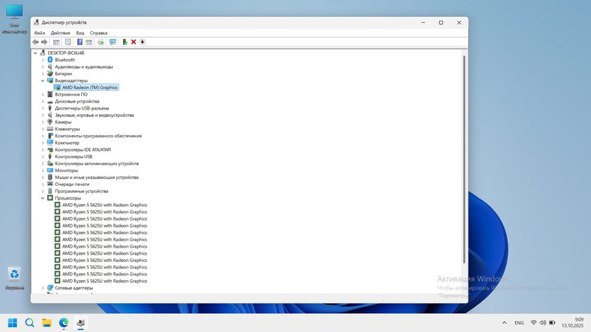Open File Explorer from the taskbar
The height and width of the screenshot is (332, 591).
pyautogui.click(x=47, y=323)
